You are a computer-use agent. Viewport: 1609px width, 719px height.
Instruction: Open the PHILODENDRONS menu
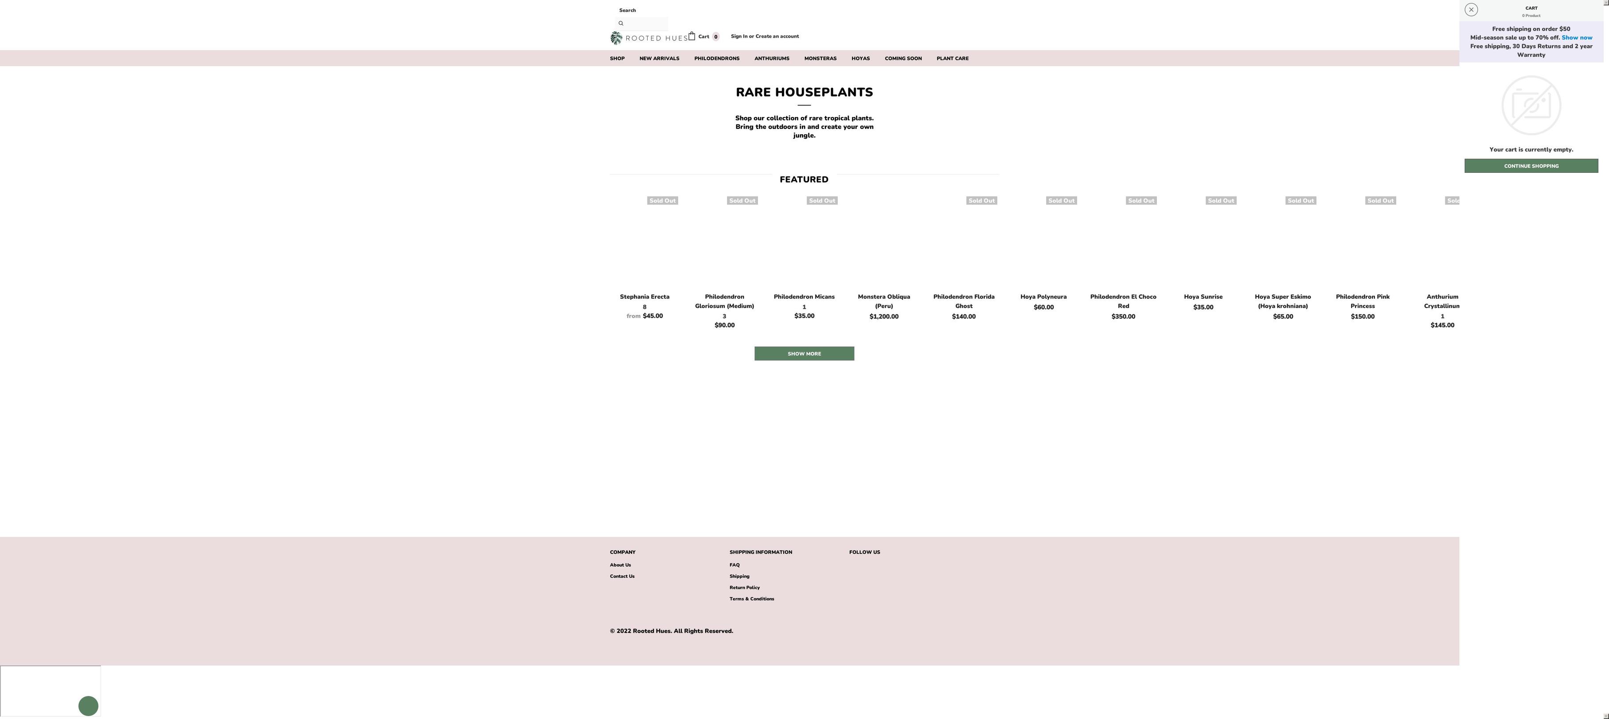(716, 58)
